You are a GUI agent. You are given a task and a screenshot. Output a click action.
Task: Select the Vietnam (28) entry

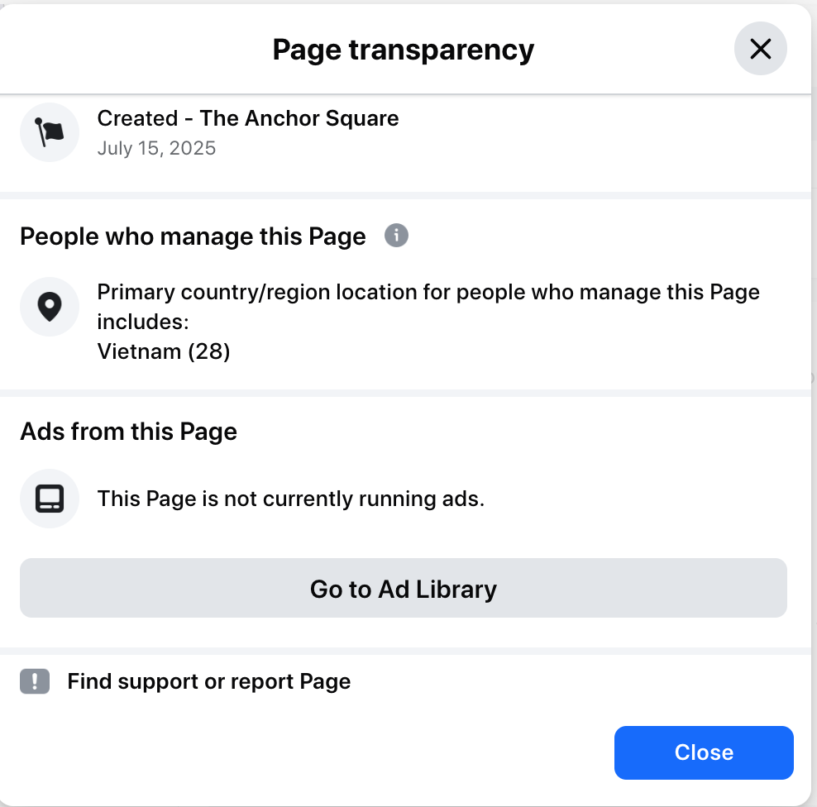pos(164,351)
